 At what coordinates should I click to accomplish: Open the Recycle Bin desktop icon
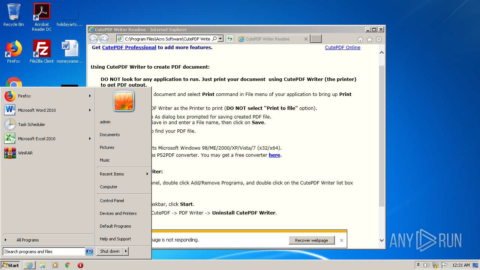click(x=13, y=15)
